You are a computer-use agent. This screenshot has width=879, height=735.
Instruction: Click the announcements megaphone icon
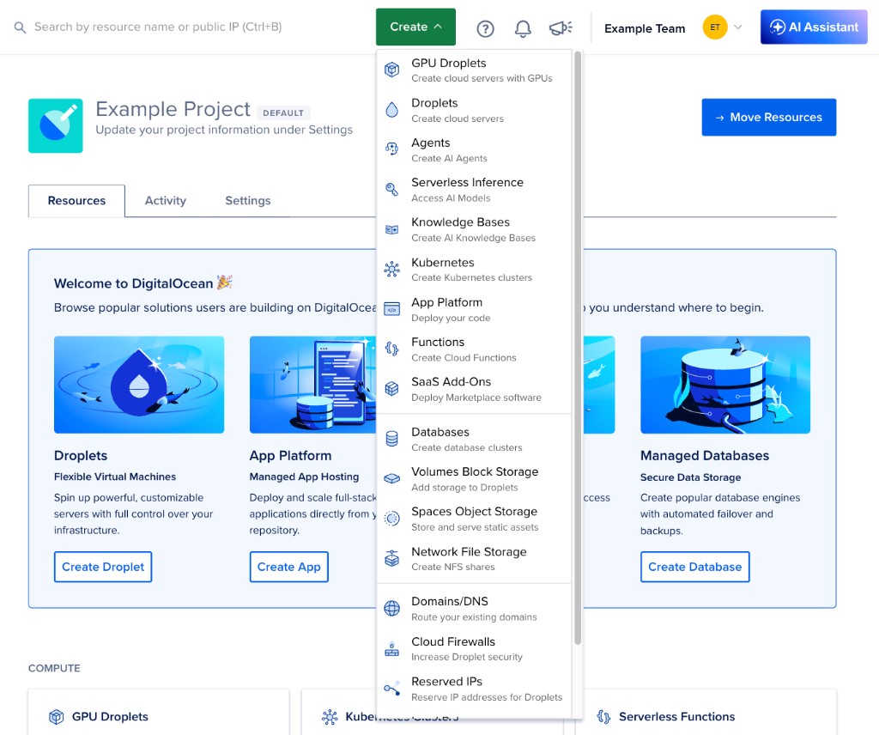click(560, 28)
